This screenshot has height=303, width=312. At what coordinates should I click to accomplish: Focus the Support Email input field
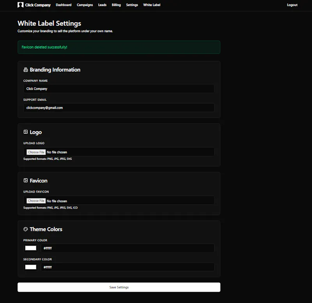pyautogui.click(x=119, y=108)
